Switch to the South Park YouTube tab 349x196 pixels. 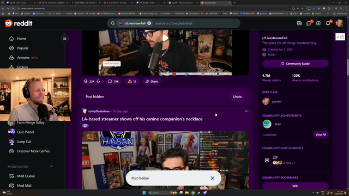click(118, 3)
